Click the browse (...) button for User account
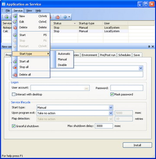Image resolution: width=156 pixels, height=159 pixels. 87,88
